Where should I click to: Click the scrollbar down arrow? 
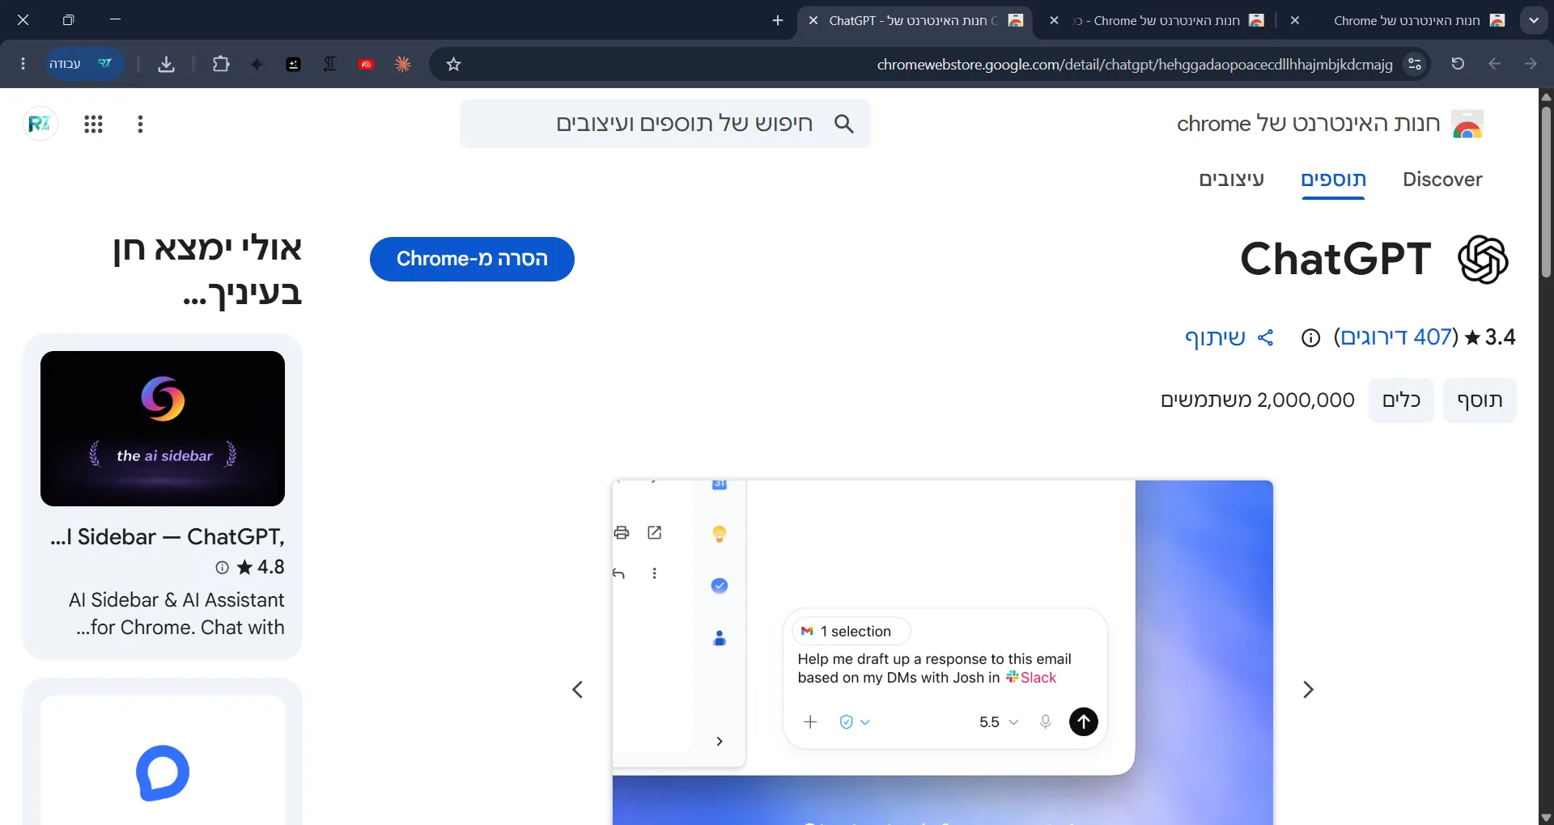click(x=1546, y=818)
